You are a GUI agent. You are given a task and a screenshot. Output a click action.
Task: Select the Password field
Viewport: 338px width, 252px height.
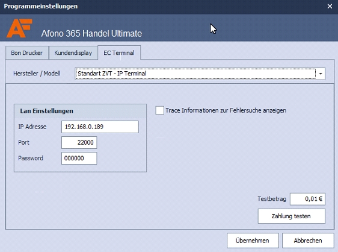pyautogui.click(x=79, y=159)
